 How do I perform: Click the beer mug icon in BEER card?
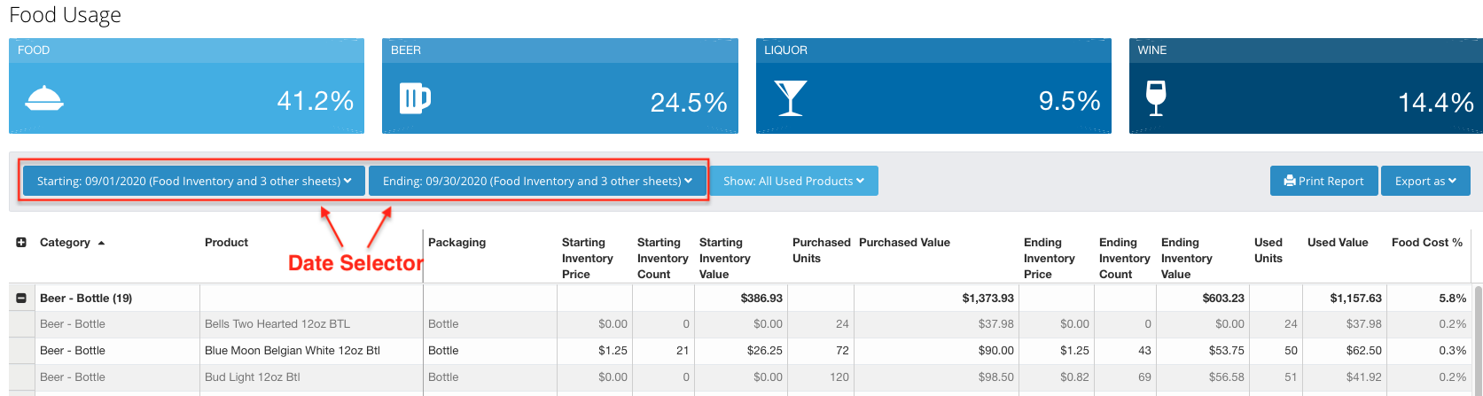click(x=414, y=97)
